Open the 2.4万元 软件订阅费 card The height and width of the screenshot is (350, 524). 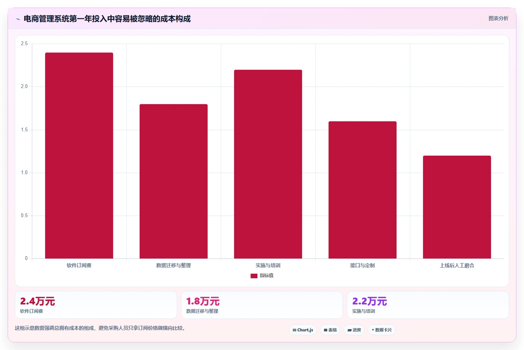[96, 305]
